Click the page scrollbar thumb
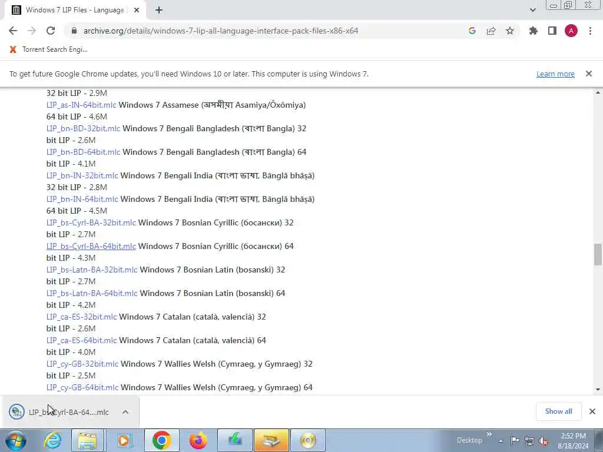The height and width of the screenshot is (452, 603). [598, 254]
